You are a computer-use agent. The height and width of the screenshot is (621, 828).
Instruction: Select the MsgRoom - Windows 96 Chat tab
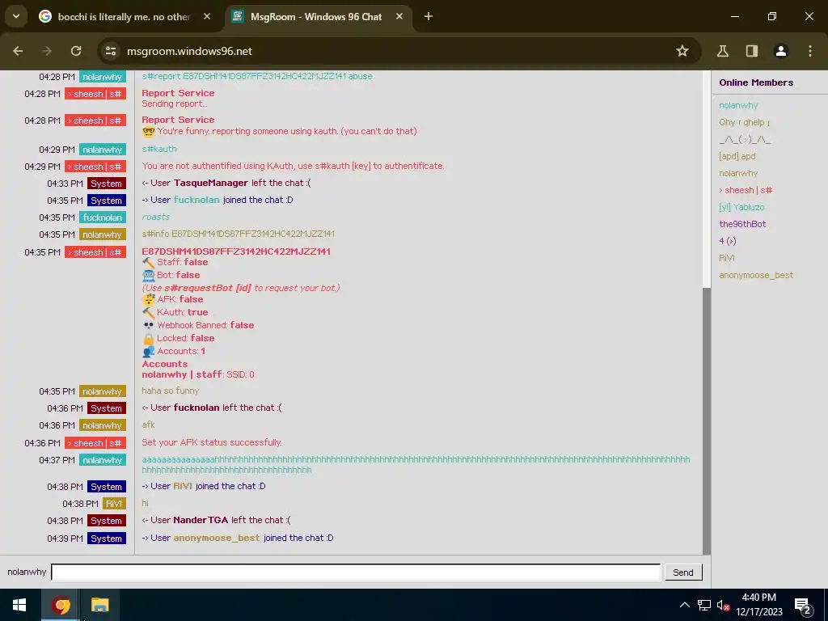tap(316, 17)
